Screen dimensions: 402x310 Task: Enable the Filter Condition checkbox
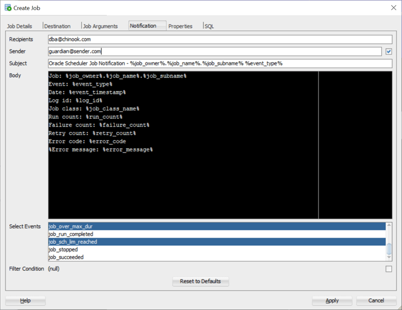389,269
